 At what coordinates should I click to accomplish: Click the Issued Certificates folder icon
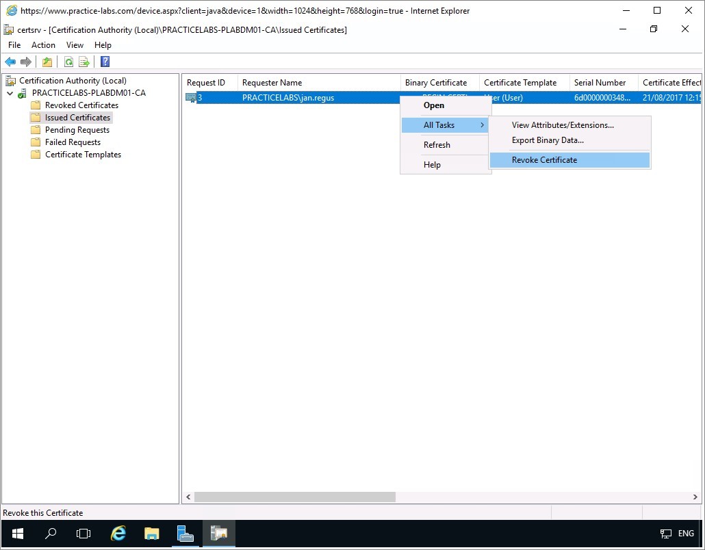point(36,118)
